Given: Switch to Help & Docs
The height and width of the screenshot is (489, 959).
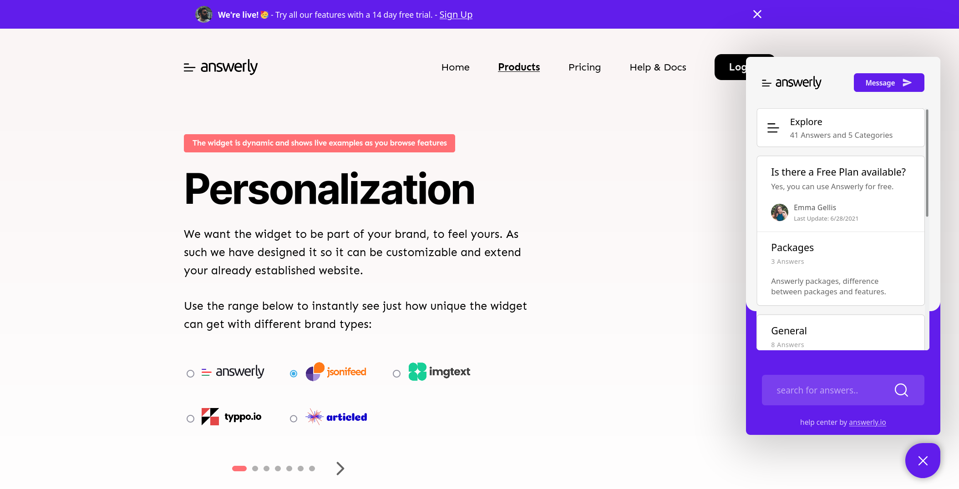Looking at the screenshot, I should pos(658,67).
